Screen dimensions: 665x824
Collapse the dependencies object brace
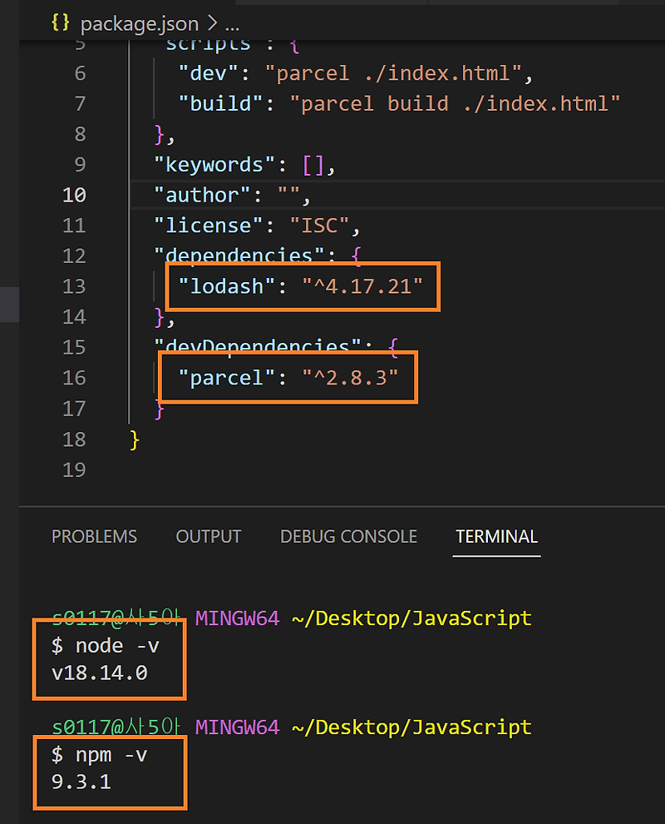[357, 256]
